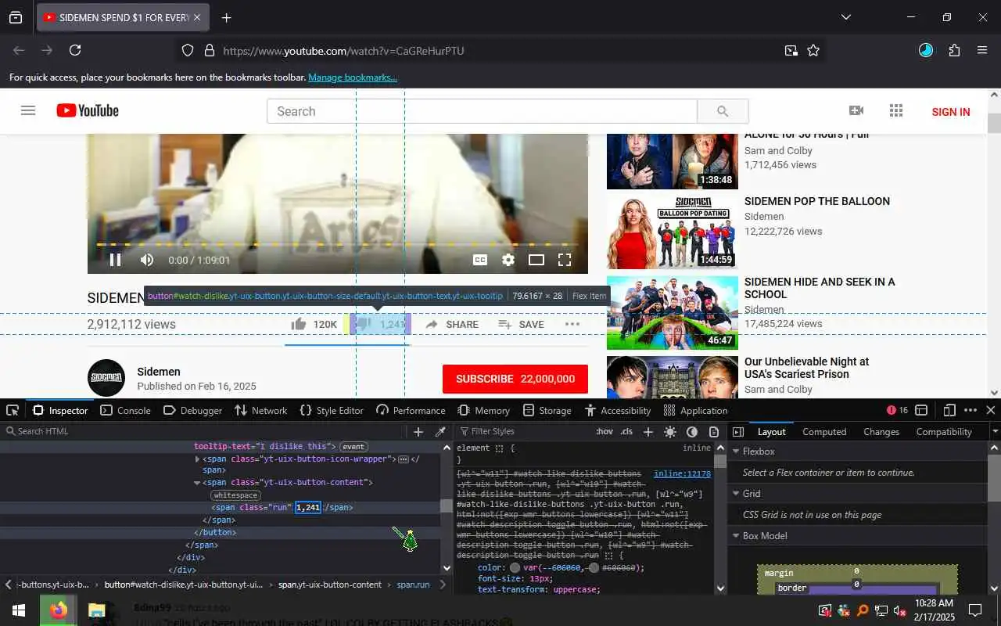Screen dimensions: 1001x626
Task: Click the SHARE button
Action: point(452,324)
